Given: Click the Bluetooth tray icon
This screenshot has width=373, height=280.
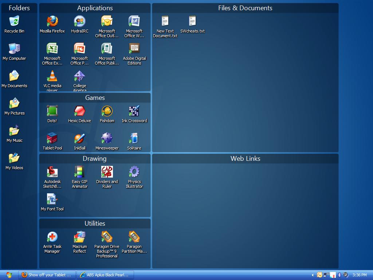Looking at the screenshot, I should (x=339, y=275).
